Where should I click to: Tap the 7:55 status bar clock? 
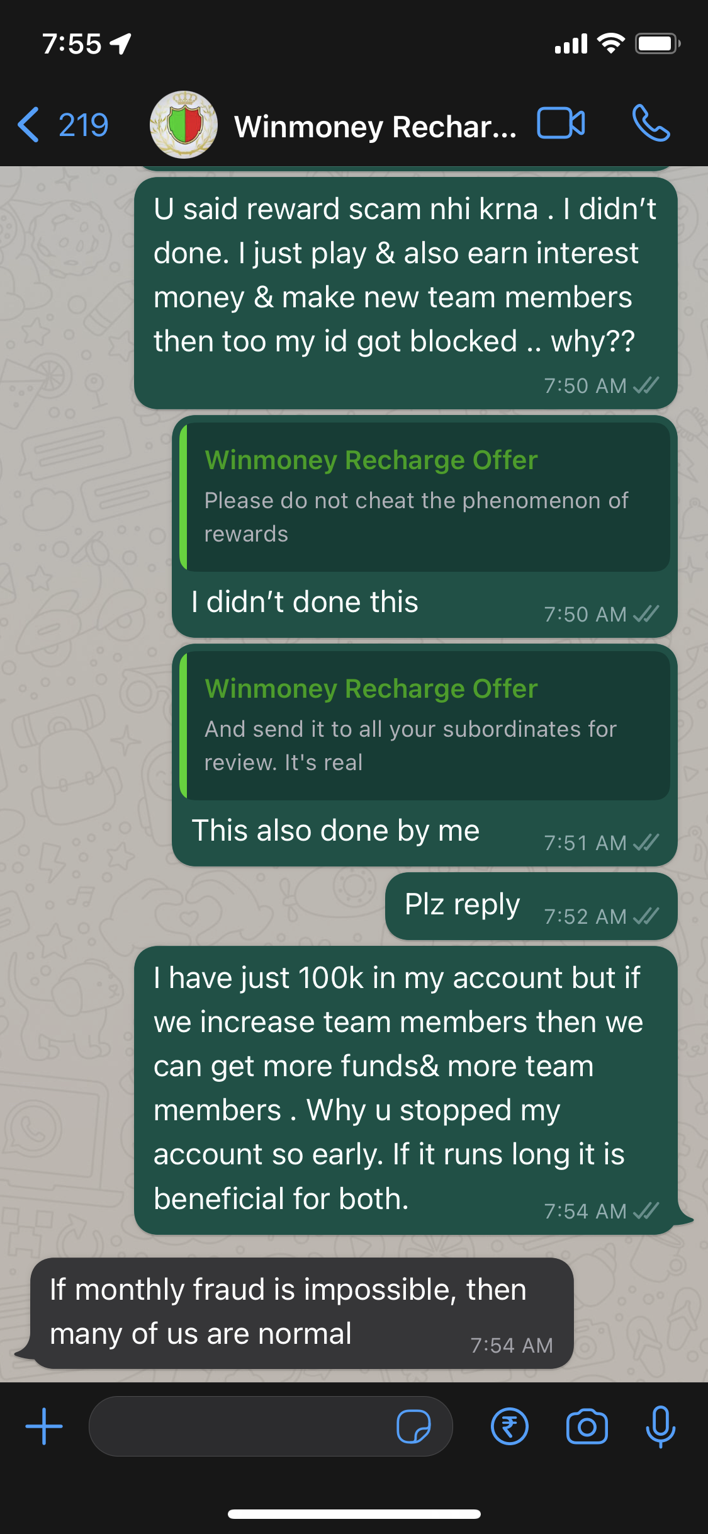click(72, 44)
